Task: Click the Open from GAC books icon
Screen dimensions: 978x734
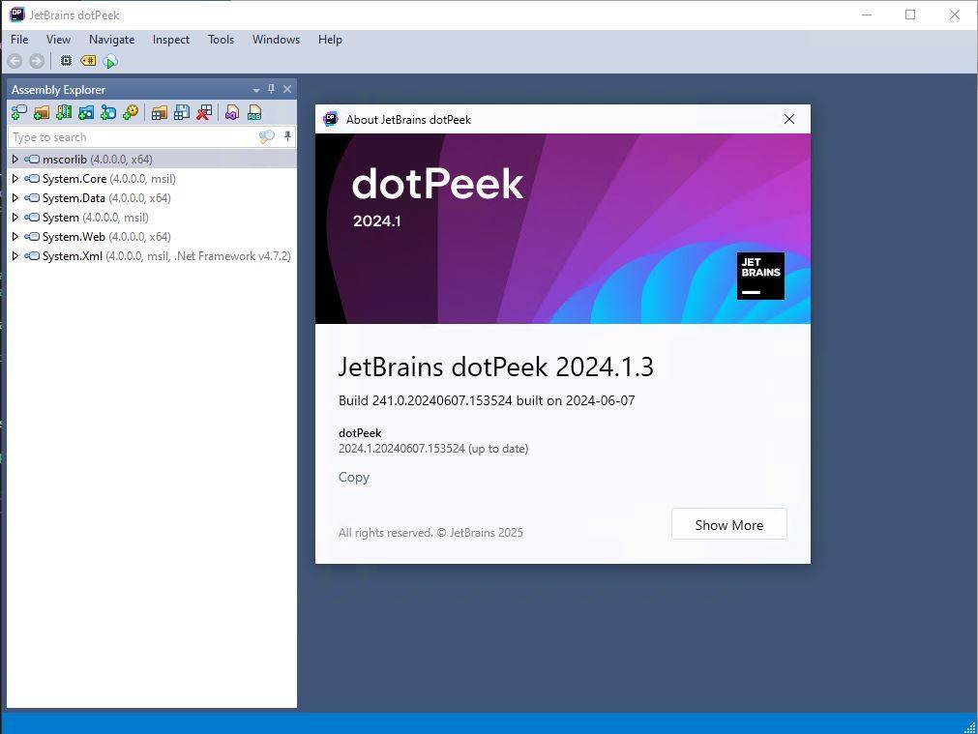Action: click(x=64, y=112)
